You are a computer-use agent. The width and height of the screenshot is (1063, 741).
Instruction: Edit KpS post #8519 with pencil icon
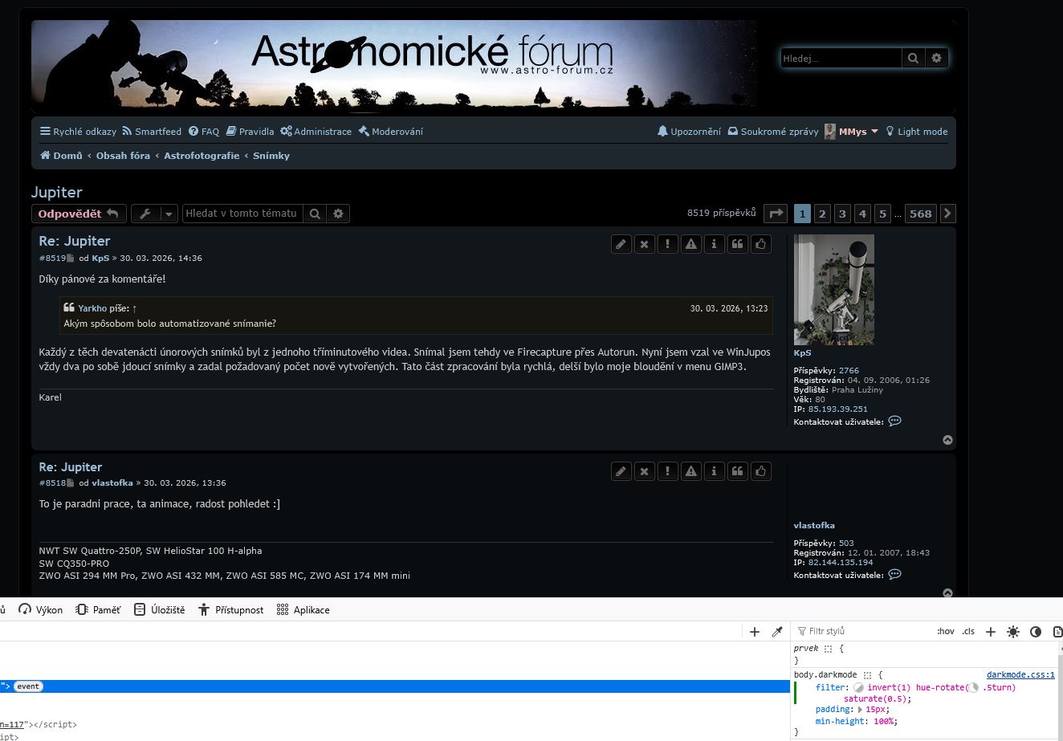tap(621, 244)
